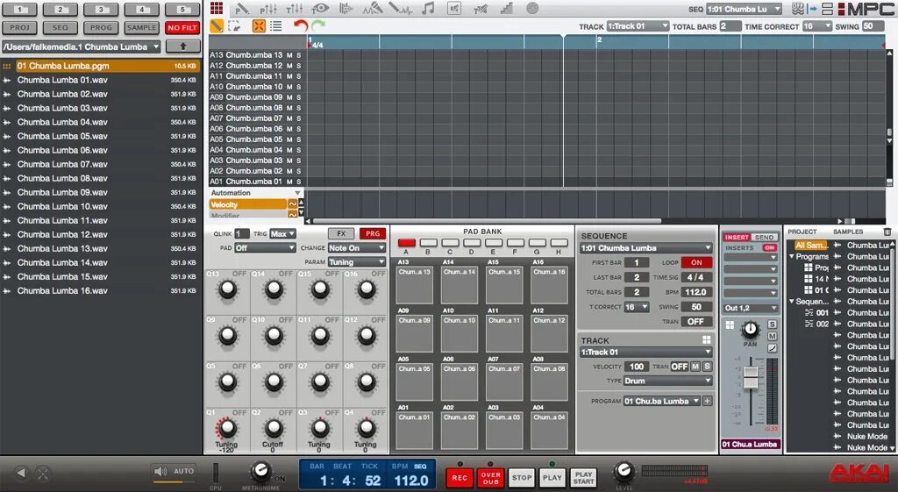Switch to SAMPLE browser tab
Image resolution: width=898 pixels, height=492 pixels.
coord(141,27)
